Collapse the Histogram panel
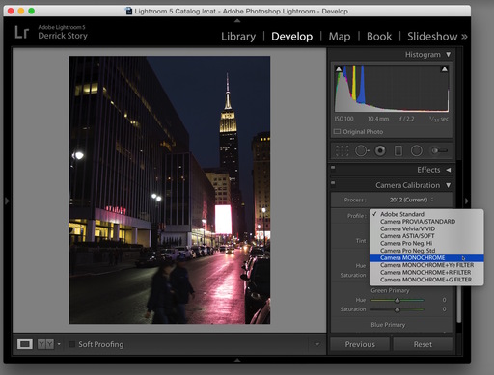Image resolution: width=494 pixels, height=375 pixels. click(449, 55)
